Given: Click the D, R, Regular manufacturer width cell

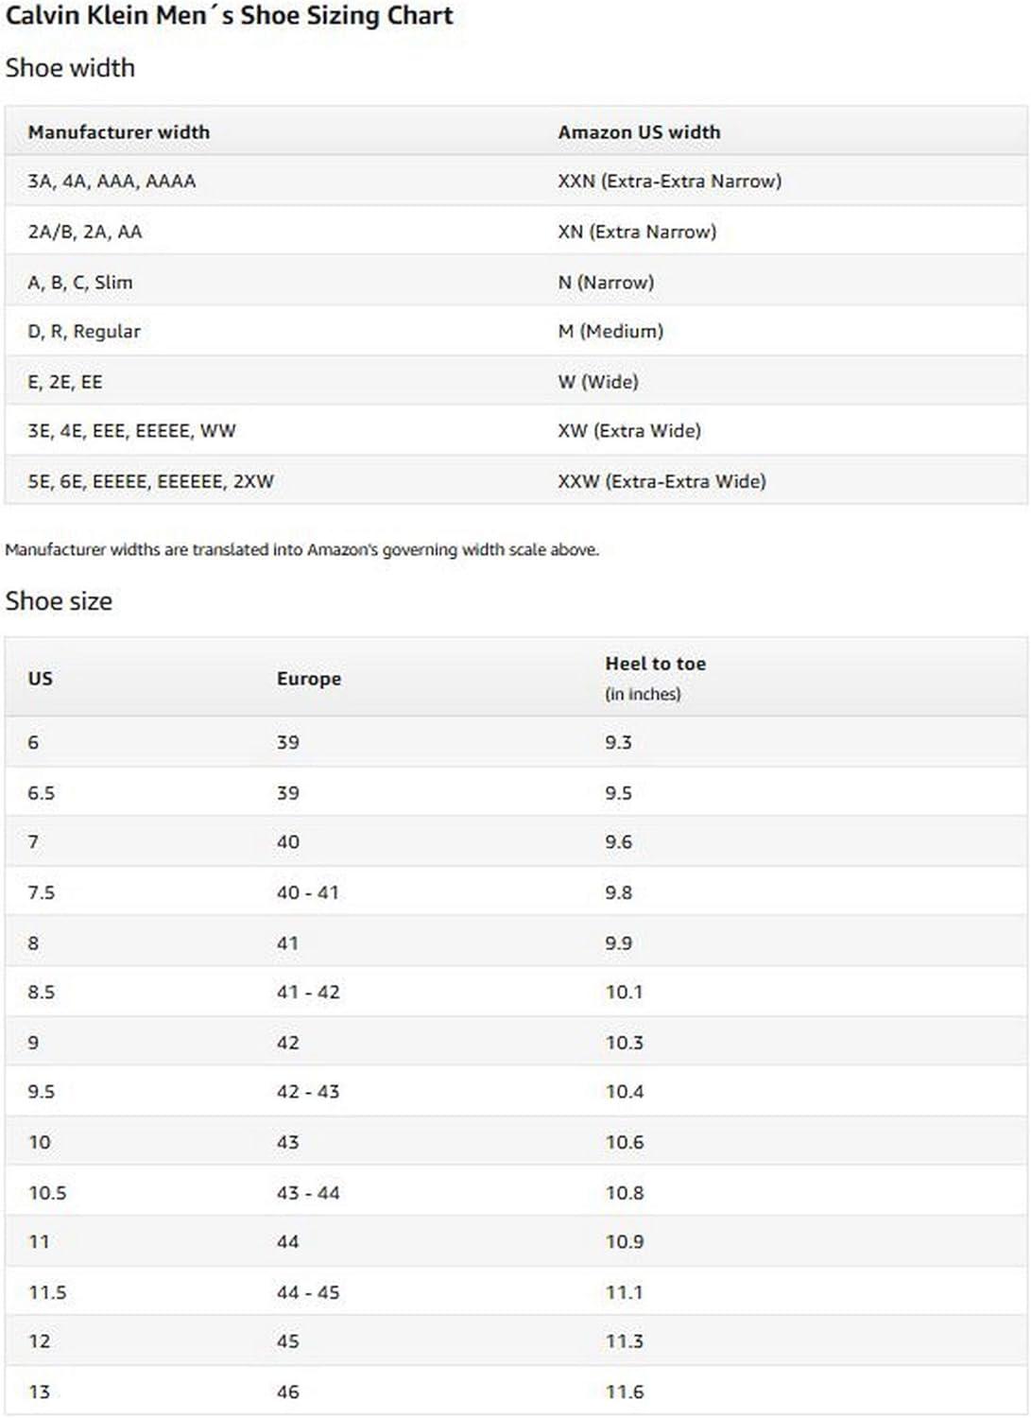Looking at the screenshot, I should click(84, 332).
